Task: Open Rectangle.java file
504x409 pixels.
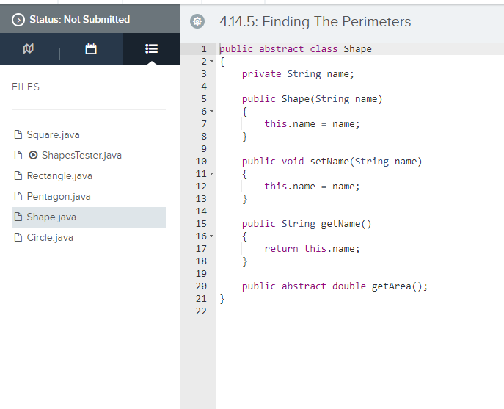Action: (59, 175)
